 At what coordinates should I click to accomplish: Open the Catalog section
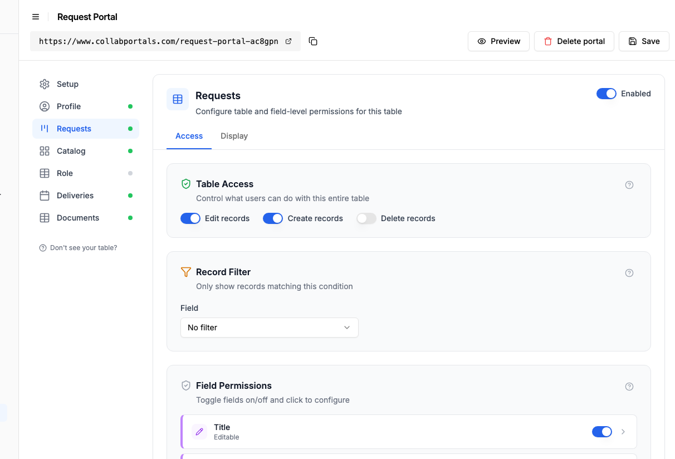click(86, 151)
